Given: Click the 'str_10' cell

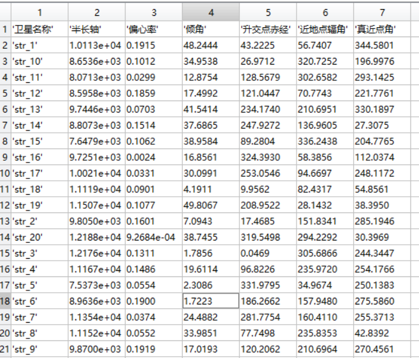Looking at the screenshot, I should point(40,61).
